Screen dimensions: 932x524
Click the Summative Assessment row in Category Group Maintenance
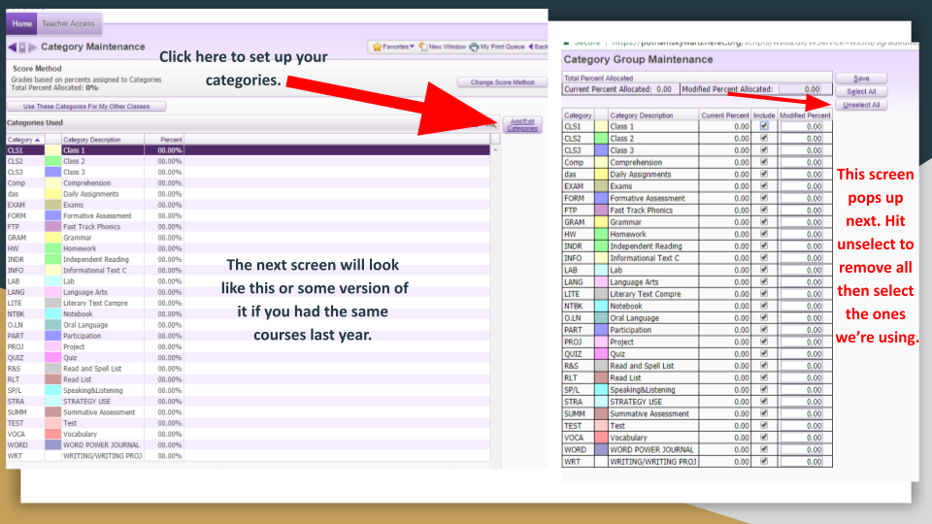pyautogui.click(x=697, y=413)
